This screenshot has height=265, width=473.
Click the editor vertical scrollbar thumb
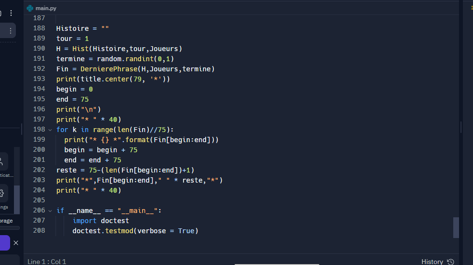(456, 227)
